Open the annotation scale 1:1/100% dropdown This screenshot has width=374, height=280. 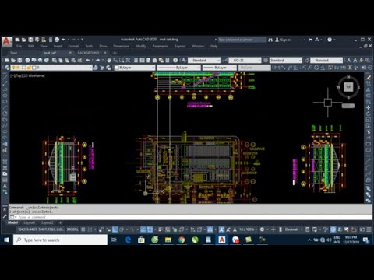click(248, 229)
